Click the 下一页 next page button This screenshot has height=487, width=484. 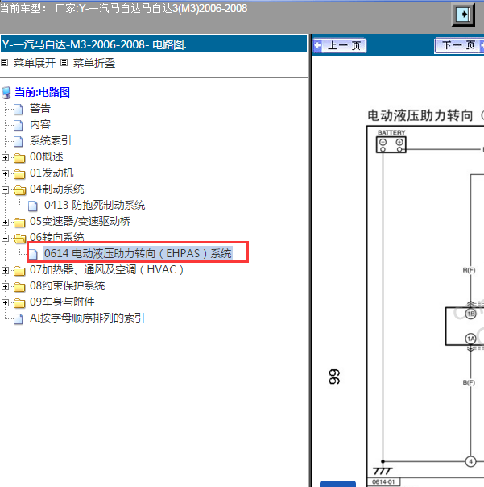click(459, 46)
